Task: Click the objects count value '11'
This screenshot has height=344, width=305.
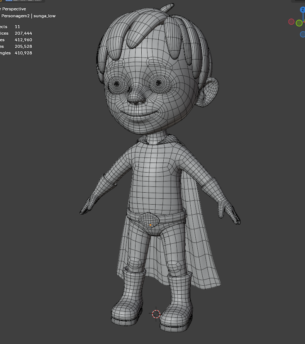Action: [17, 27]
